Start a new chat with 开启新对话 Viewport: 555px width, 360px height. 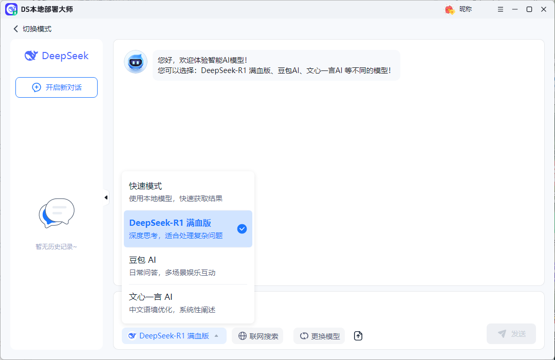pos(56,87)
